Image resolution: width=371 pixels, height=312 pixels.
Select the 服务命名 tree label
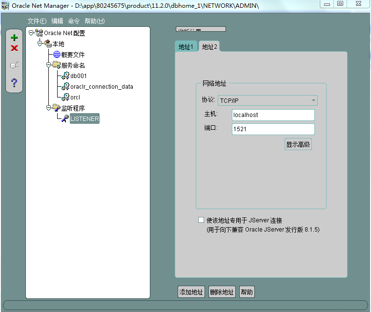pos(73,65)
